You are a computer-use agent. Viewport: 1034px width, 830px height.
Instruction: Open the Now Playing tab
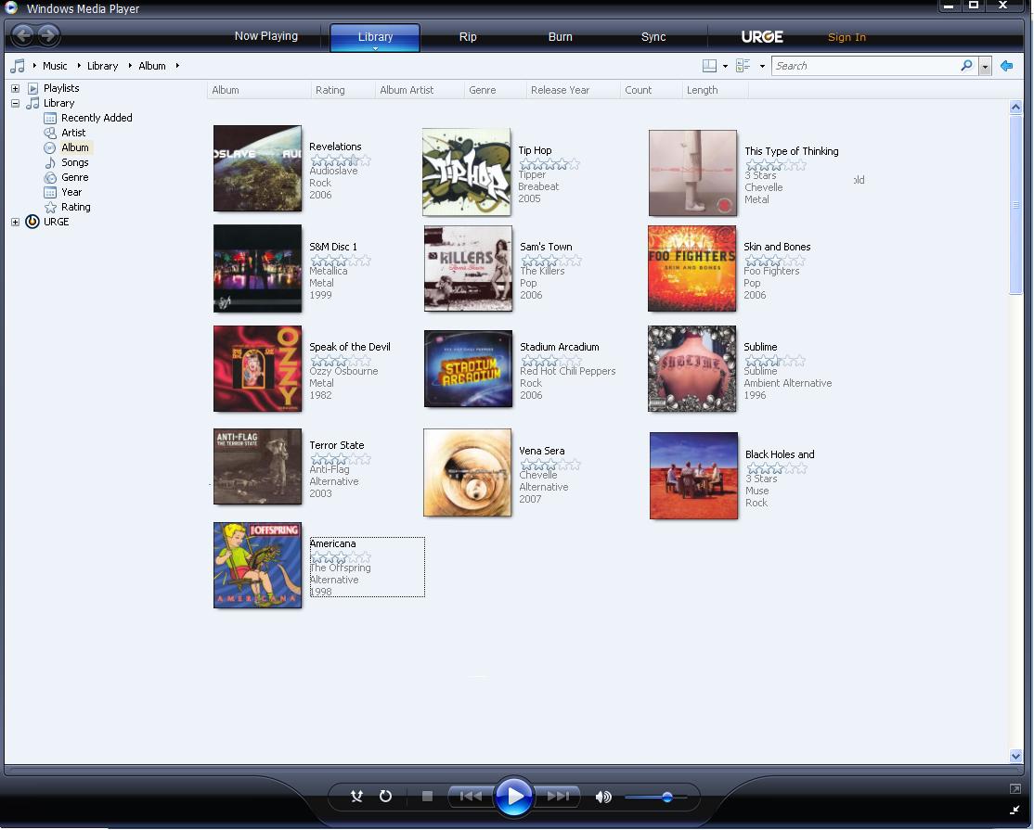pos(266,36)
